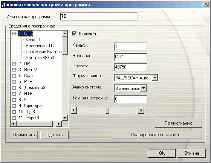Click the tree horizontal scroll left arrow

[x=13, y=123]
